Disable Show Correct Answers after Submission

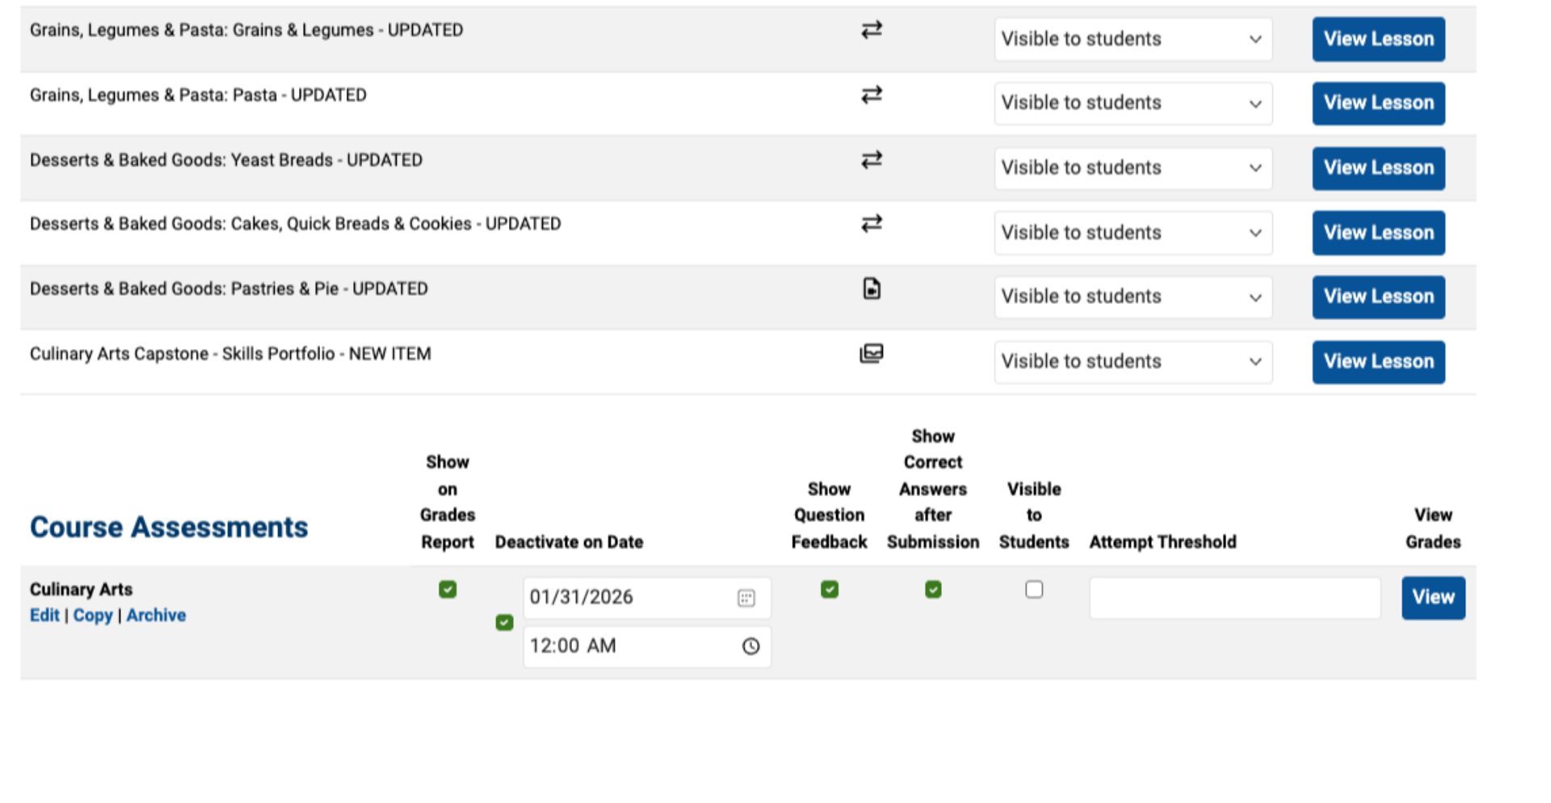pyautogui.click(x=933, y=590)
